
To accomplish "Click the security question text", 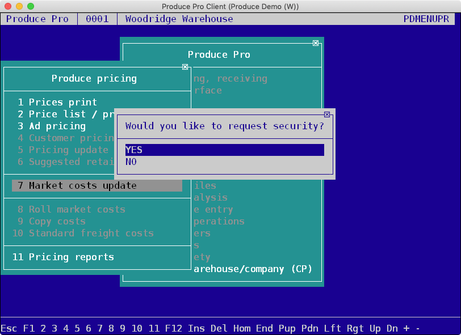I will point(225,126).
